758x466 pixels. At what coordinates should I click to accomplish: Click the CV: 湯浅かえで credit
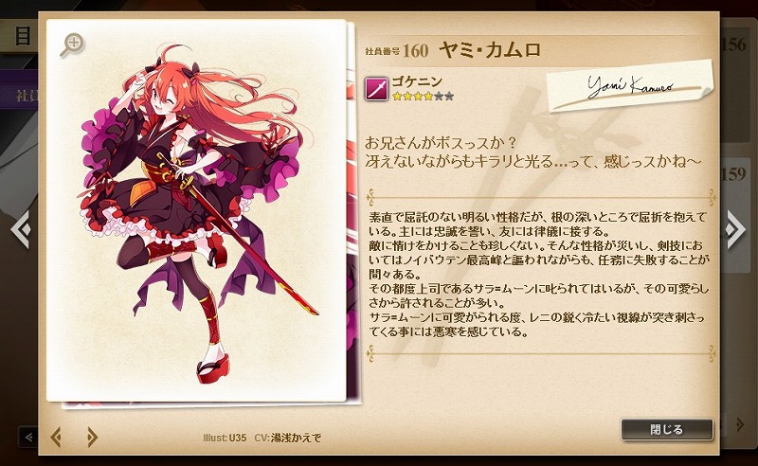pyautogui.click(x=288, y=438)
